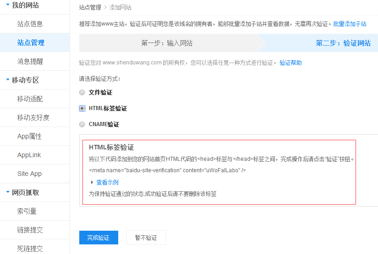Select the HTML标签验证 radio option
378x254 pixels.
point(82,108)
